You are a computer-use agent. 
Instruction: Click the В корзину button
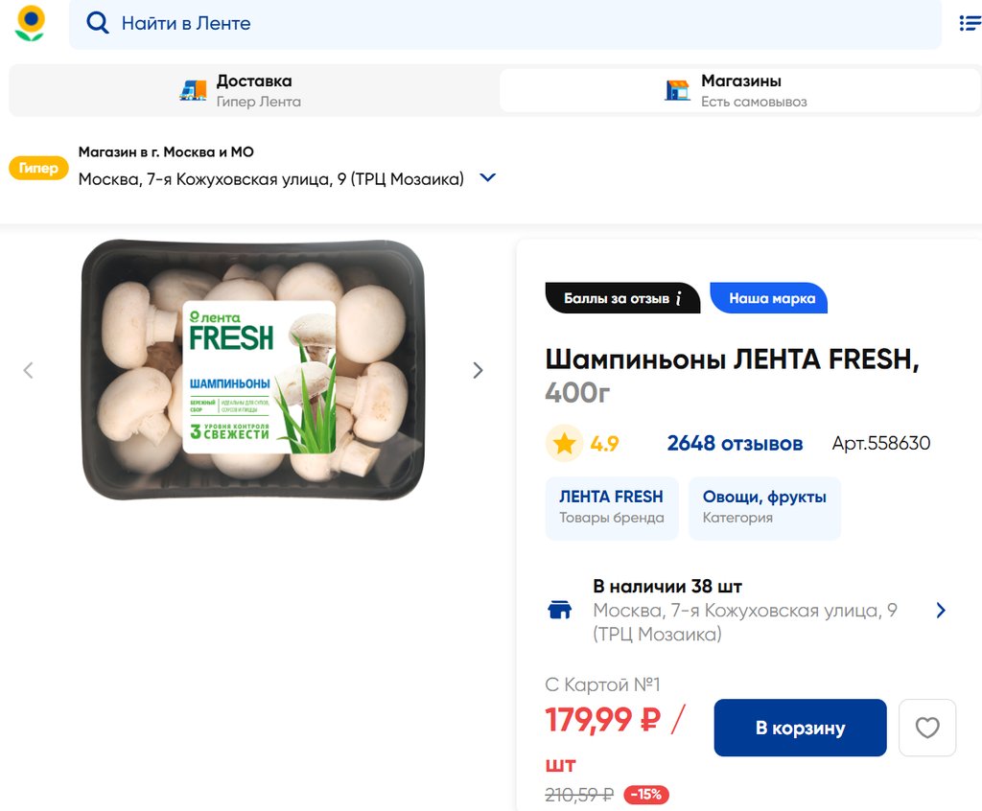coord(800,728)
